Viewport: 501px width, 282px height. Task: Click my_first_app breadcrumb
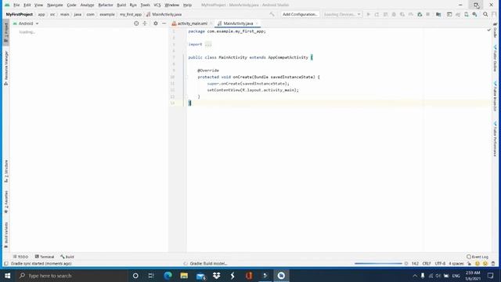131,14
